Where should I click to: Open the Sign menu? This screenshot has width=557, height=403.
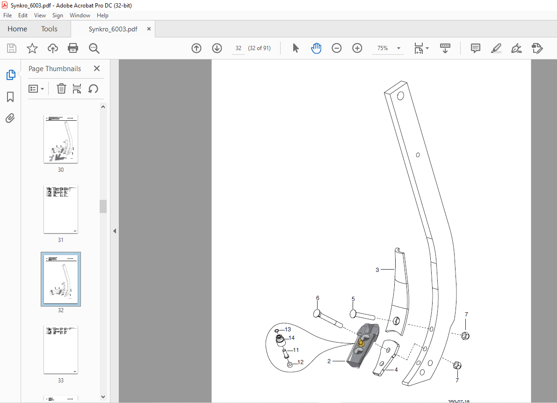coord(58,15)
